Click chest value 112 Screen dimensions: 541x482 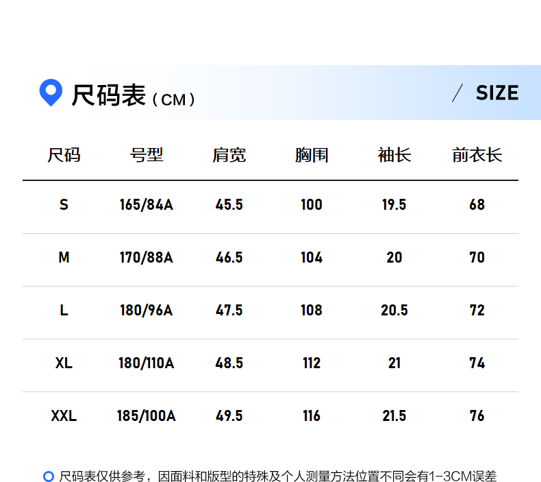pyautogui.click(x=312, y=363)
